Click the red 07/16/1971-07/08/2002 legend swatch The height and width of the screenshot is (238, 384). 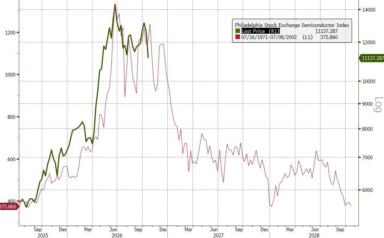[x=238, y=37]
